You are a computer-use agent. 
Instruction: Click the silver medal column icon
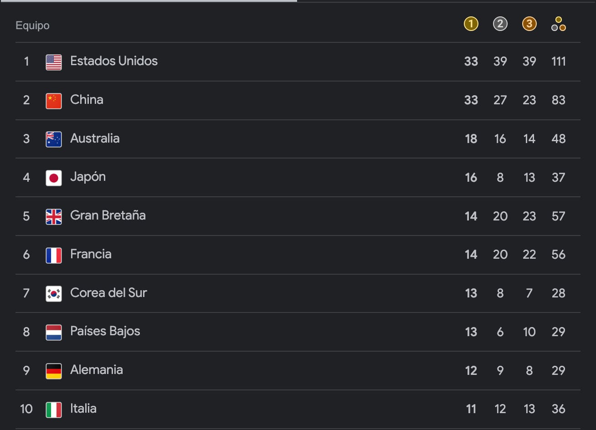500,24
